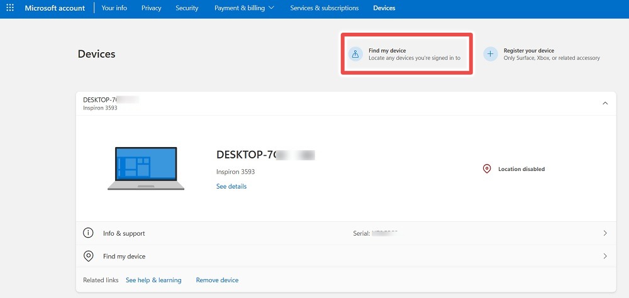This screenshot has width=629, height=298.
Task: Click the Serial number label text
Action: tap(362, 233)
